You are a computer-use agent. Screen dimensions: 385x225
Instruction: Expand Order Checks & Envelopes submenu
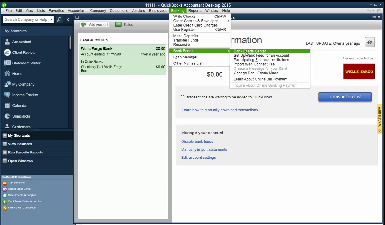pyautogui.click(x=200, y=21)
